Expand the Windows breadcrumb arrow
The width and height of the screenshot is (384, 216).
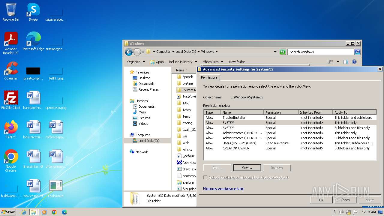[217, 52]
